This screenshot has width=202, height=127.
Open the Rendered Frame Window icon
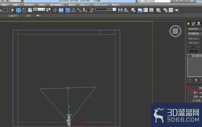coord(171,10)
